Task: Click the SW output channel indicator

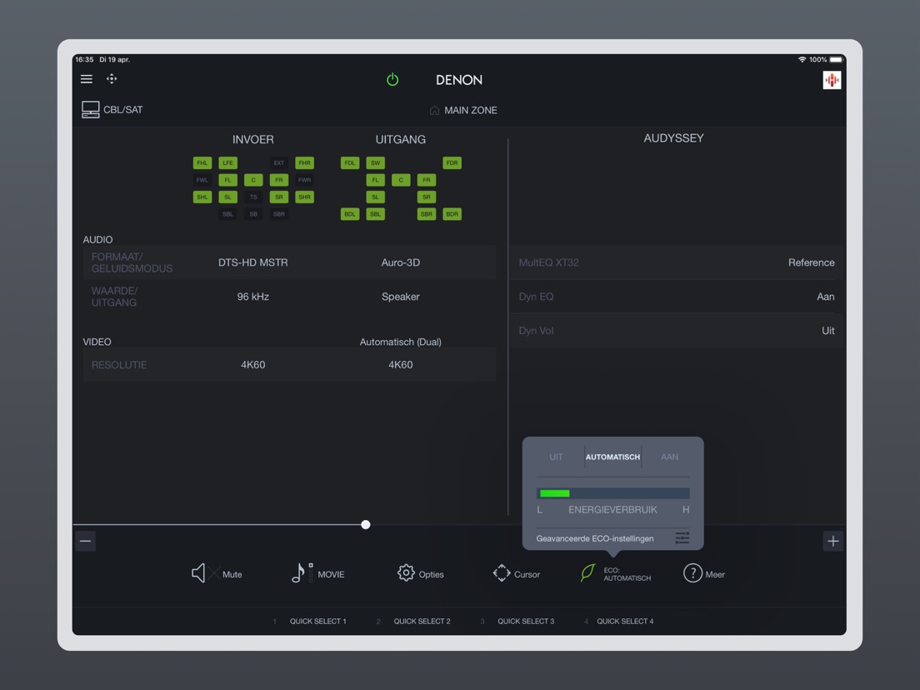Action: 376,162
